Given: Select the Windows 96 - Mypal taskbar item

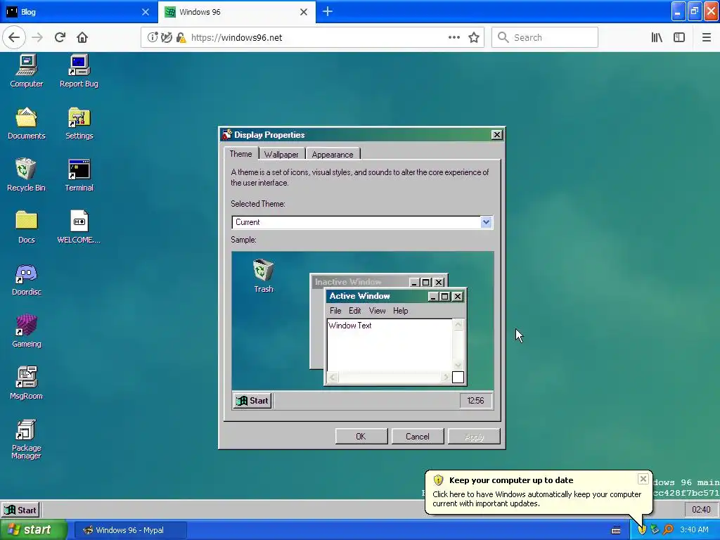Looking at the screenshot, I should 130,530.
